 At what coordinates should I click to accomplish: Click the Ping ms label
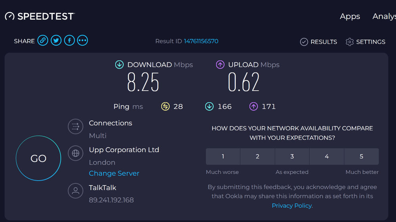point(128,107)
